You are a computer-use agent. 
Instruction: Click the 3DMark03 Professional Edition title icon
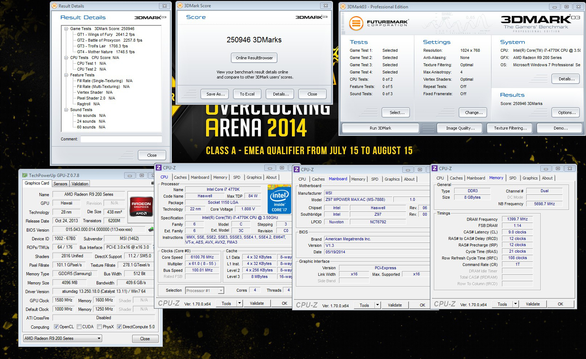click(x=343, y=7)
